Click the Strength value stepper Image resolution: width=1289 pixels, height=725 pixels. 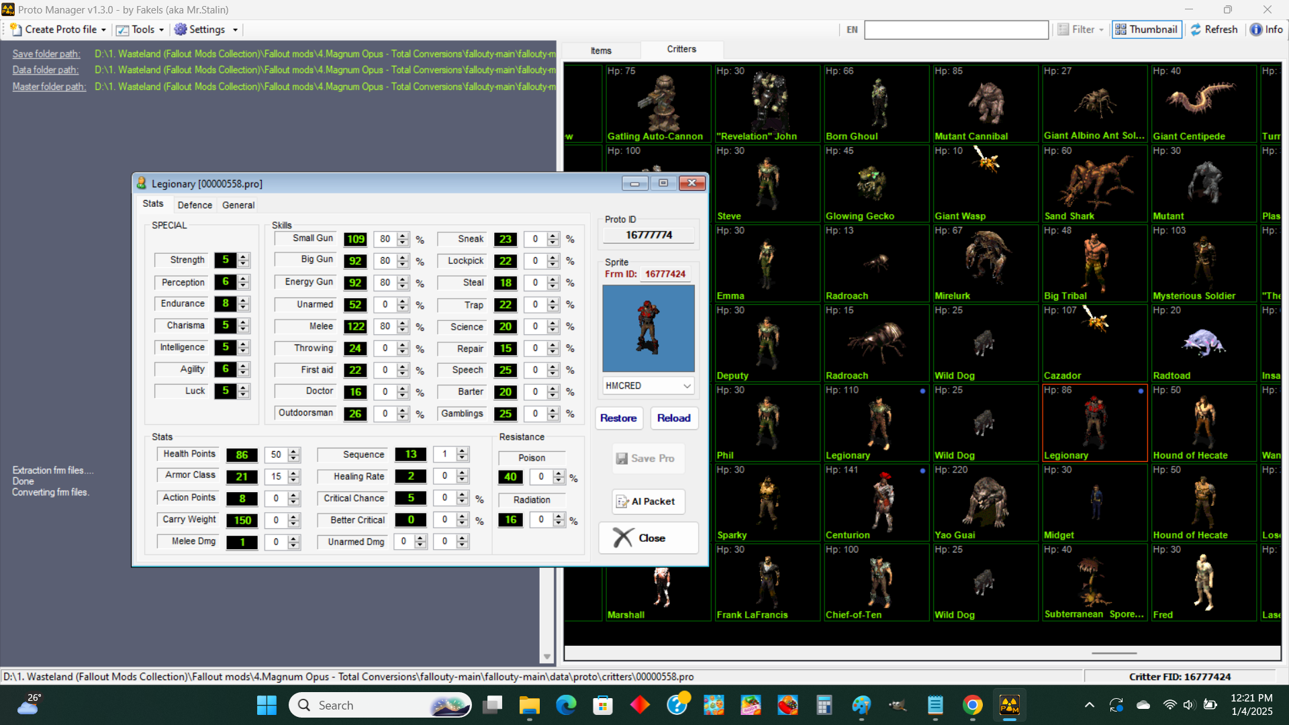pos(244,260)
